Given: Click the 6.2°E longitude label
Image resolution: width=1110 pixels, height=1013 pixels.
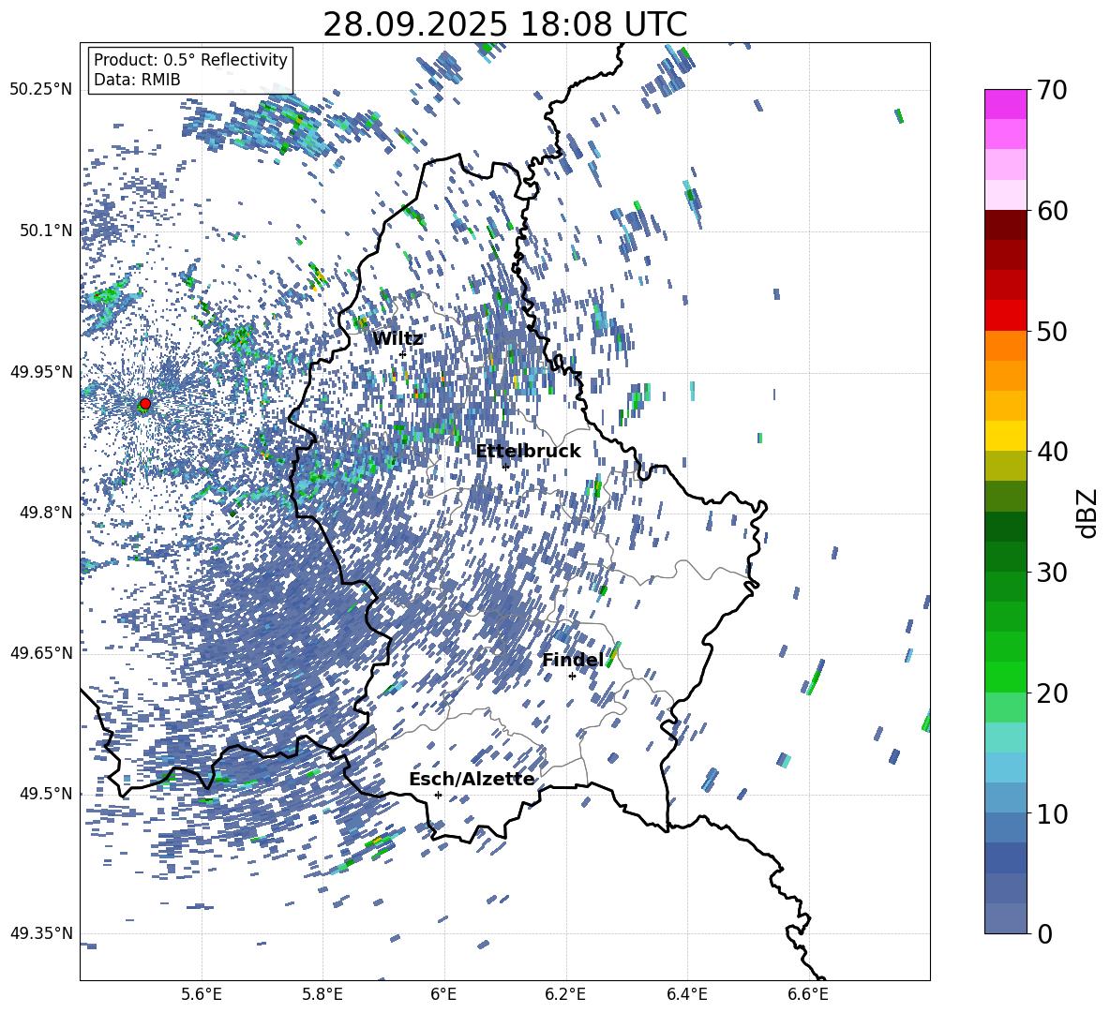Looking at the screenshot, I should coord(565,994).
